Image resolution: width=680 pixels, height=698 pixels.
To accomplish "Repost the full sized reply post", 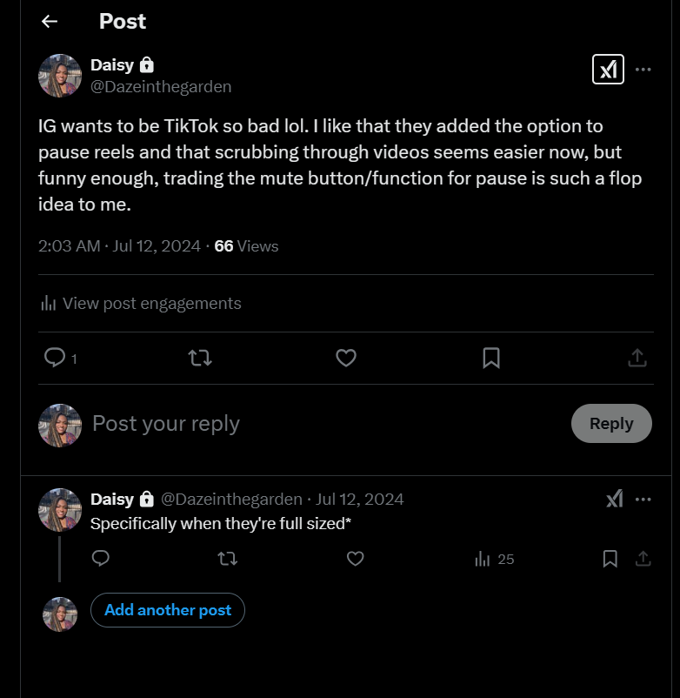I will (227, 559).
